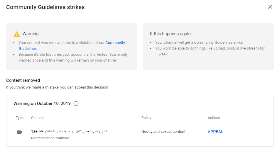Select the Policy column header

146,118
